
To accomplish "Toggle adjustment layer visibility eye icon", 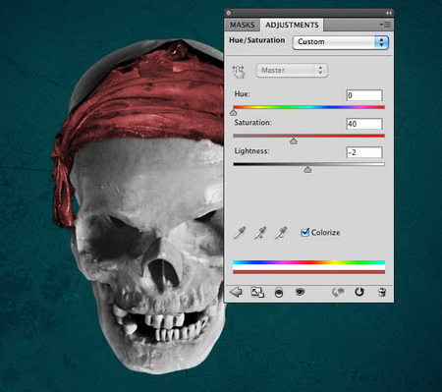I will coord(300,292).
